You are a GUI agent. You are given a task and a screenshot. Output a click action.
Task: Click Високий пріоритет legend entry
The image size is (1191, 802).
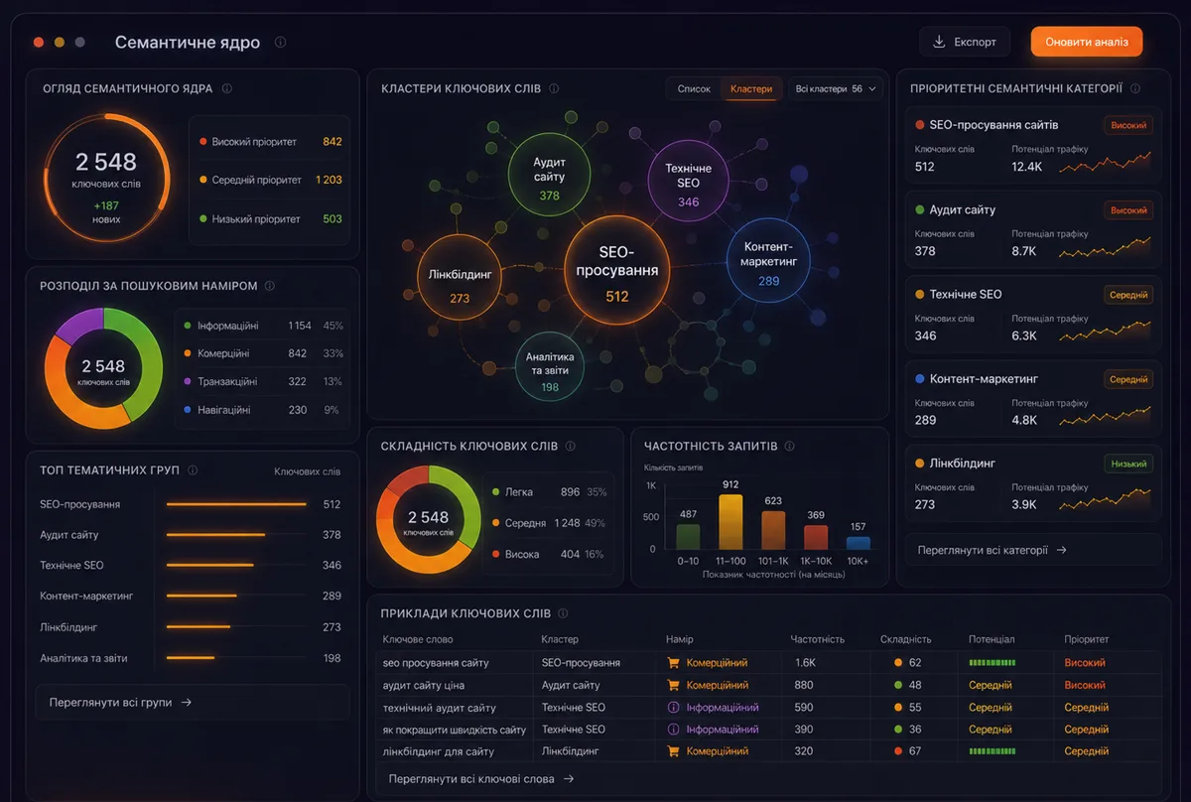270,142
